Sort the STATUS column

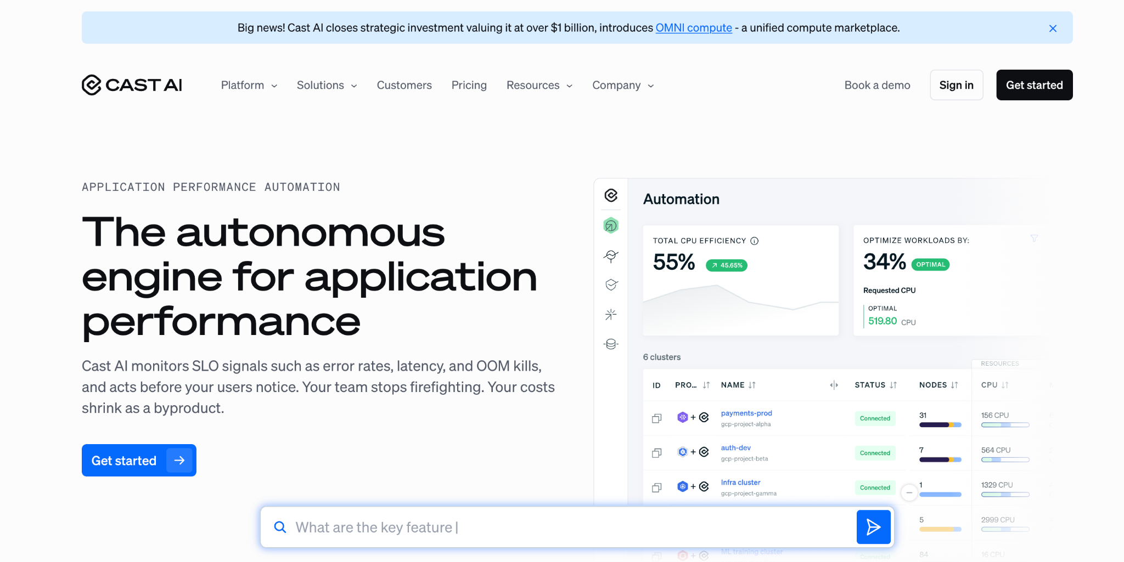pos(893,385)
